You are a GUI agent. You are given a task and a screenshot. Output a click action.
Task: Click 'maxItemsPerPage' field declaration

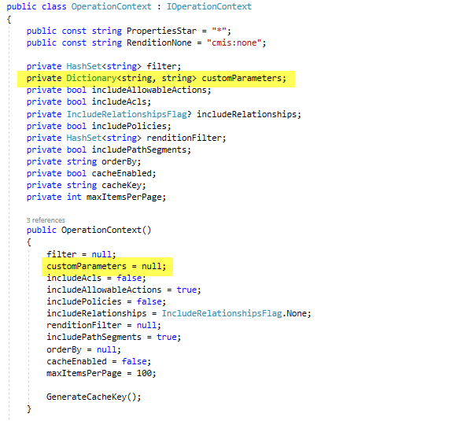[124, 197]
